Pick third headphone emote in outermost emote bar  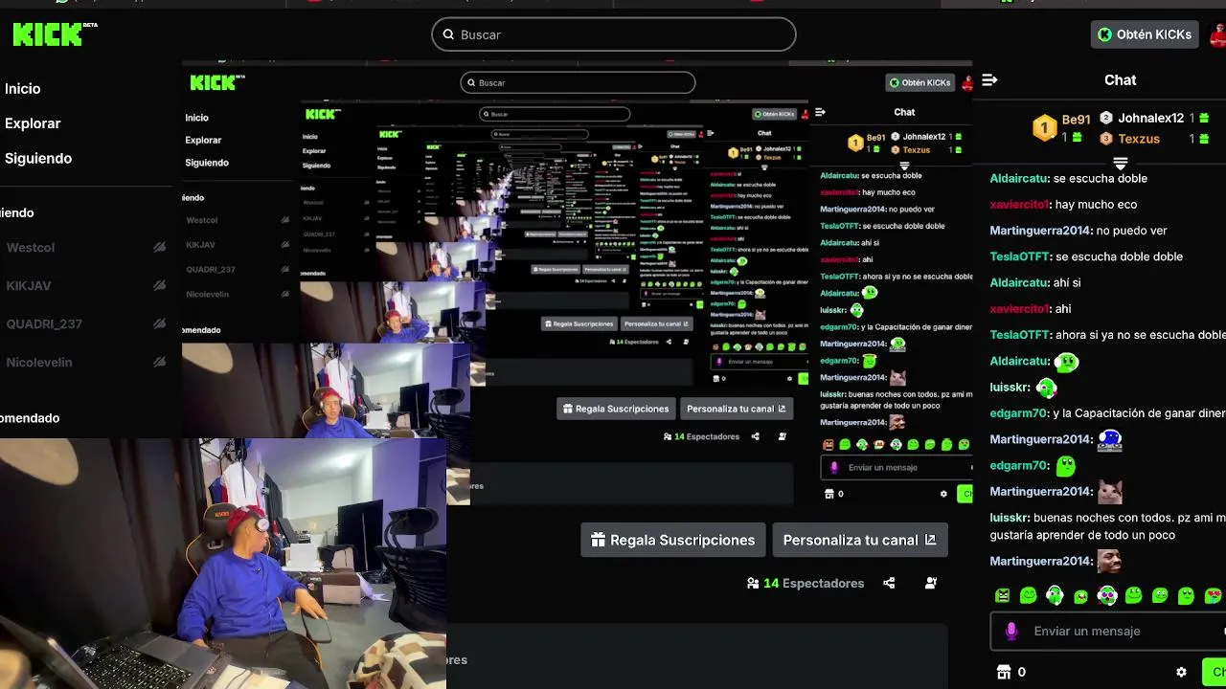[x=1055, y=595]
